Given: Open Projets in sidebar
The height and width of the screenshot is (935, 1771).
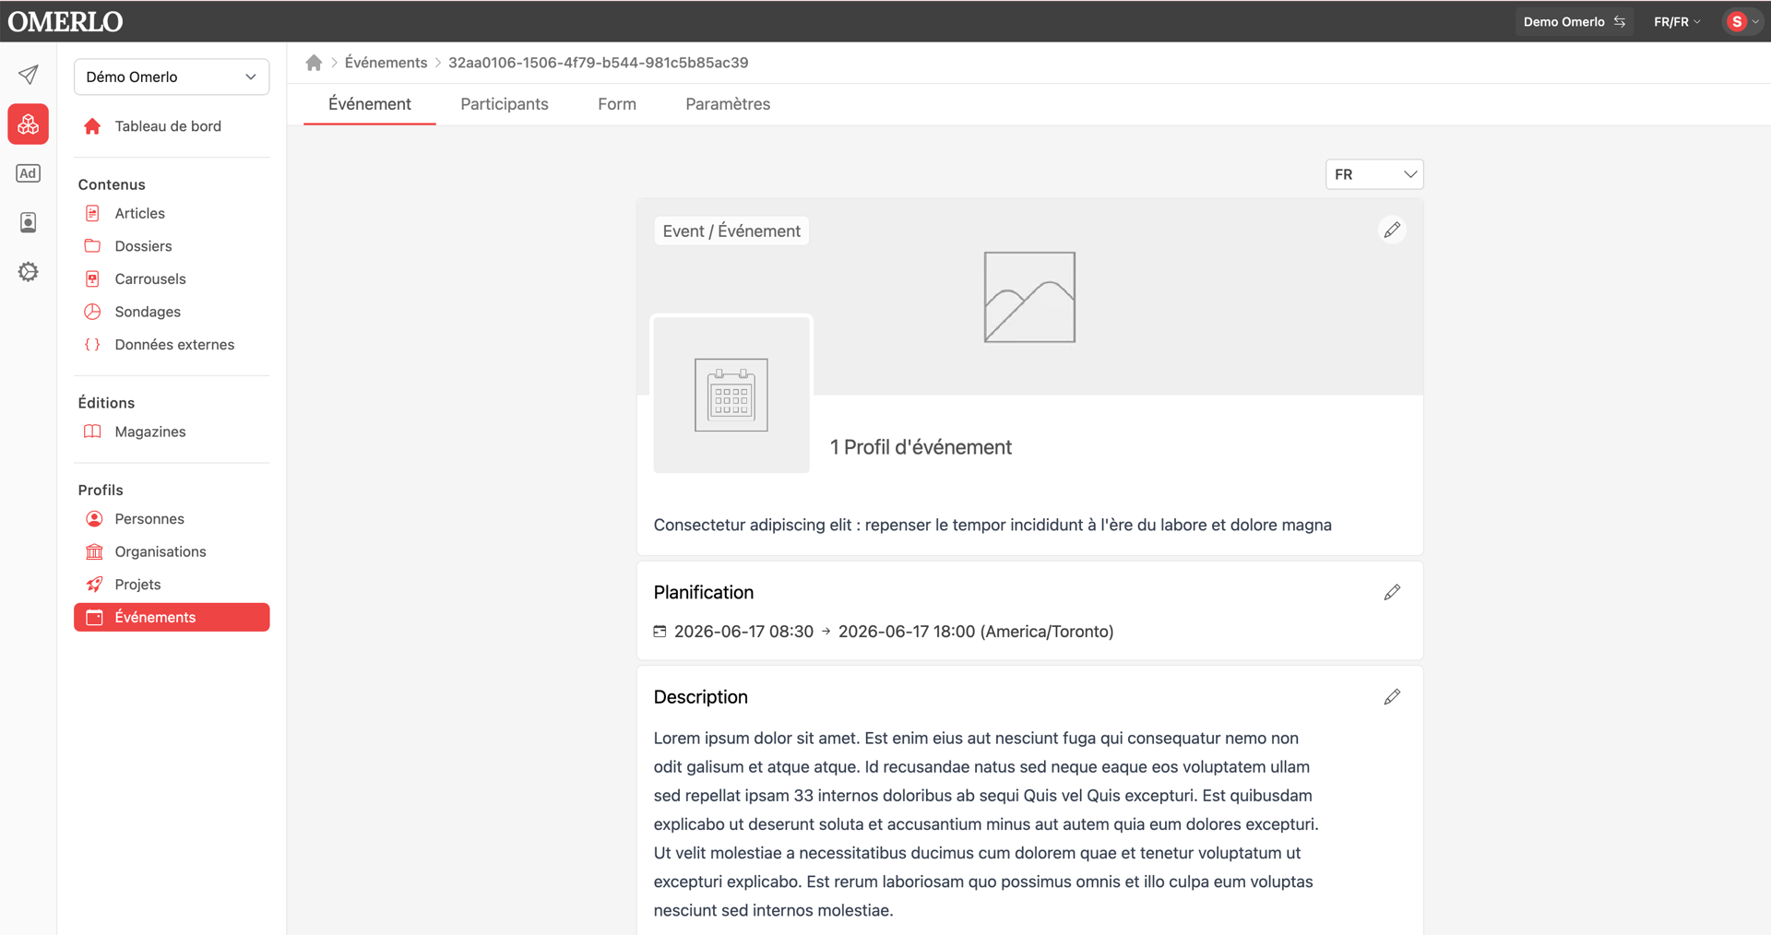Looking at the screenshot, I should [x=172, y=585].
